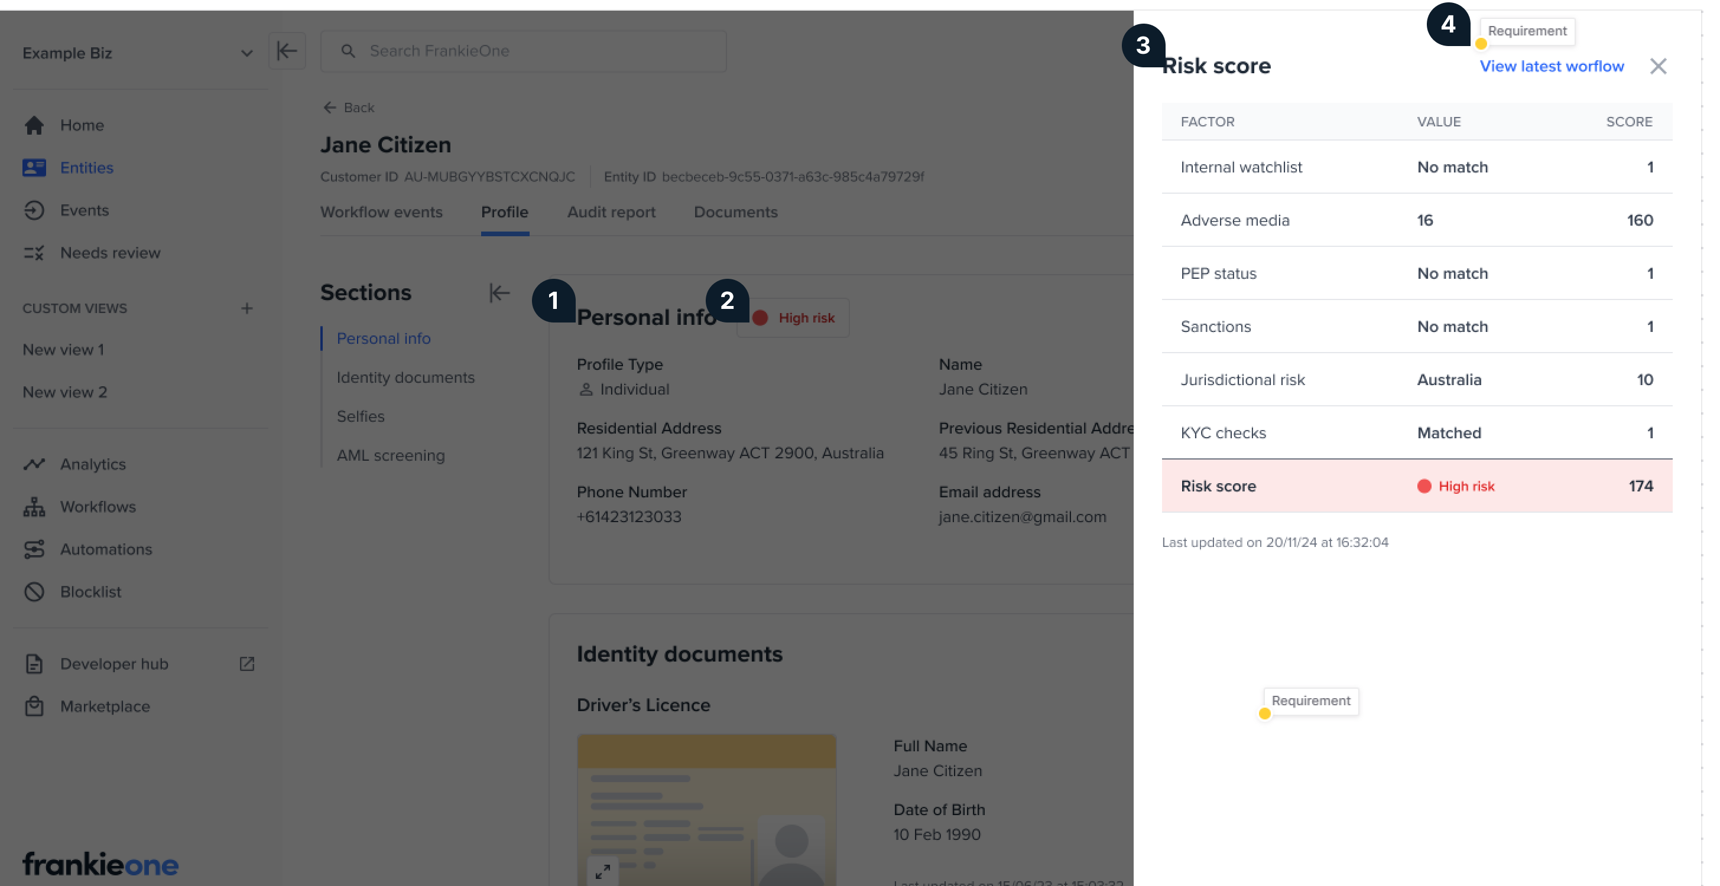Viewport: 1720px width, 886px height.
Task: Click the KYC checks Matched value
Action: pos(1449,433)
